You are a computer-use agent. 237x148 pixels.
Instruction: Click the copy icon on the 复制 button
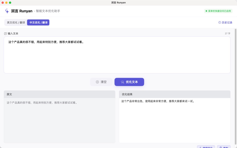coord(221,147)
